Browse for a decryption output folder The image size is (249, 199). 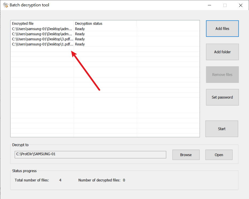pos(186,155)
